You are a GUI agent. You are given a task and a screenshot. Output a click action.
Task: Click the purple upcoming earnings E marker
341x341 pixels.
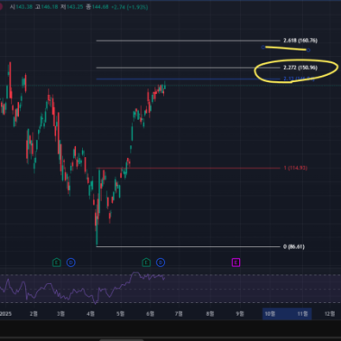[x=235, y=263]
